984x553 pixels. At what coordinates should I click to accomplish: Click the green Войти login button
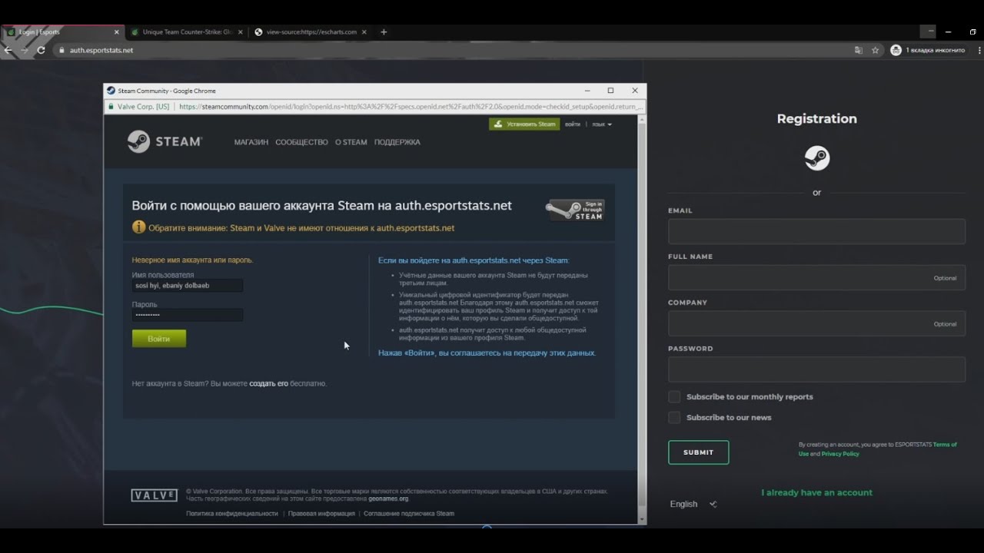coord(159,339)
